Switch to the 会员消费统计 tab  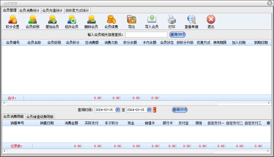click(29, 10)
